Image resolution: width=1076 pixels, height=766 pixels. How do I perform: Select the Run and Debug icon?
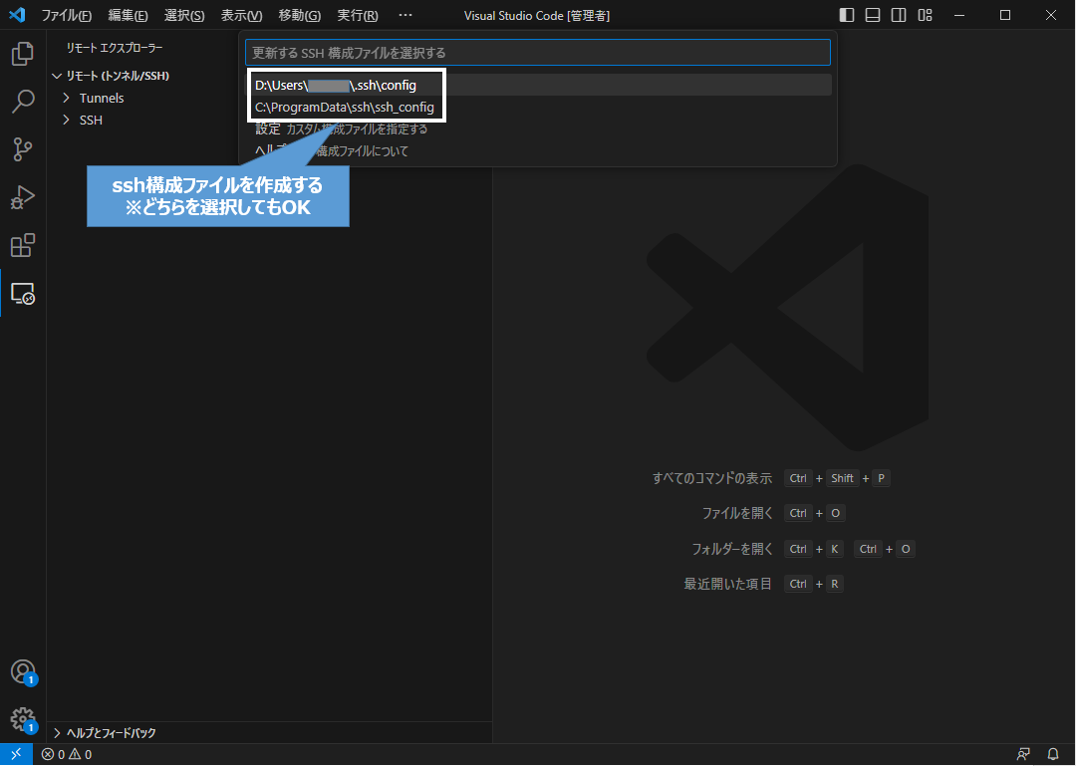click(22, 197)
